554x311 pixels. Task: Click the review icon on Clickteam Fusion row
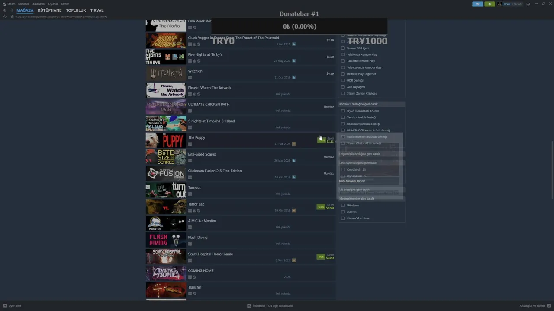click(x=294, y=177)
